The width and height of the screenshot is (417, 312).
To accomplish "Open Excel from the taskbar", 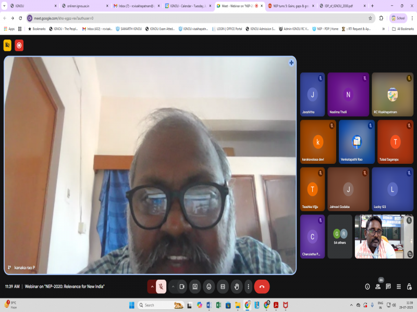I will coord(218,305).
